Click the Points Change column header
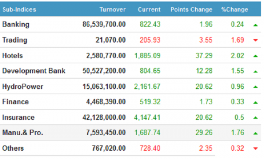This screenshot has width=264, height=159. click(x=191, y=10)
